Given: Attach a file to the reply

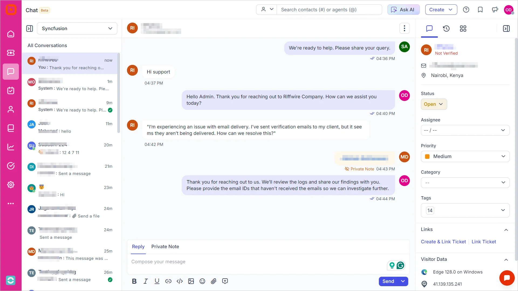Looking at the screenshot, I should (x=214, y=281).
